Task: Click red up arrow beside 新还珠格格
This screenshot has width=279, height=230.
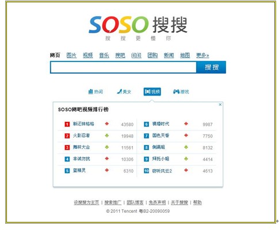Action: point(107,124)
